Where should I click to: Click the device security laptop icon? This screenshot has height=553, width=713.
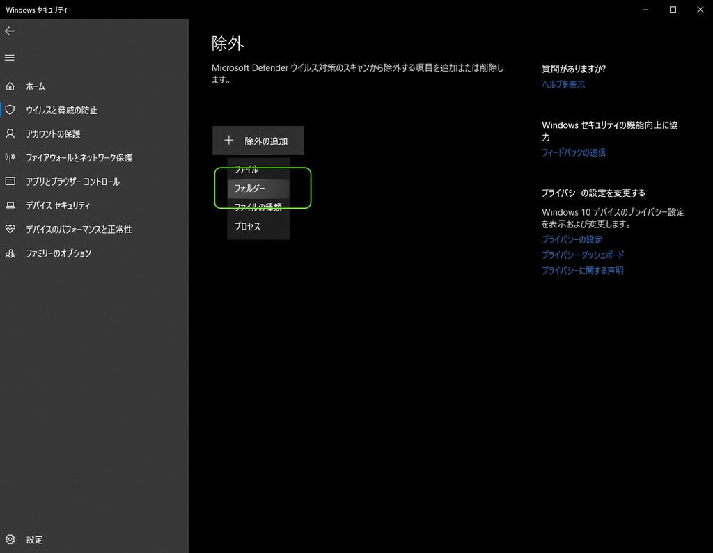10,205
